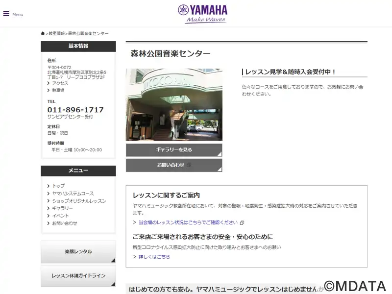Open ショップオリジナルレッスン menu item
Viewport: 392px width, 294px height.
tap(79, 201)
